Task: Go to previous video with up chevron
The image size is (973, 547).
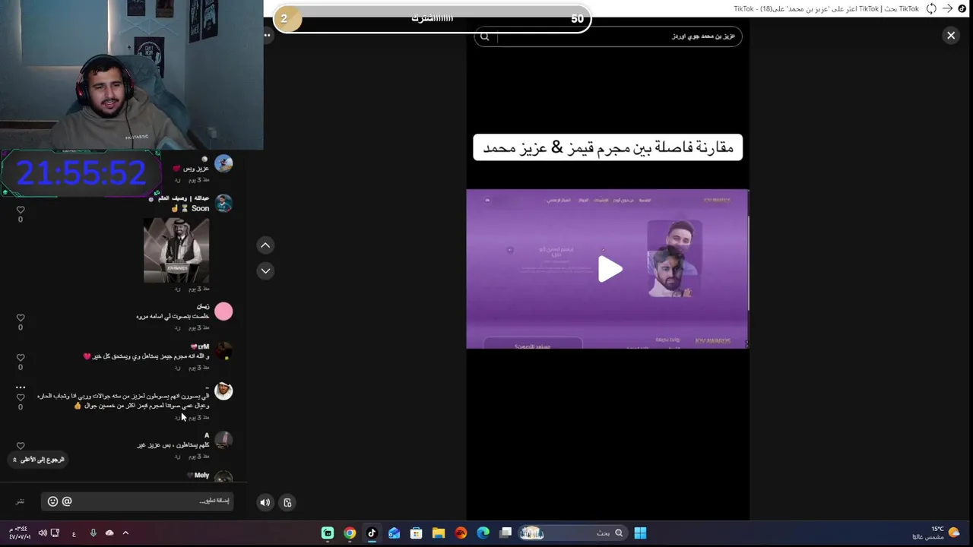Action: point(265,245)
